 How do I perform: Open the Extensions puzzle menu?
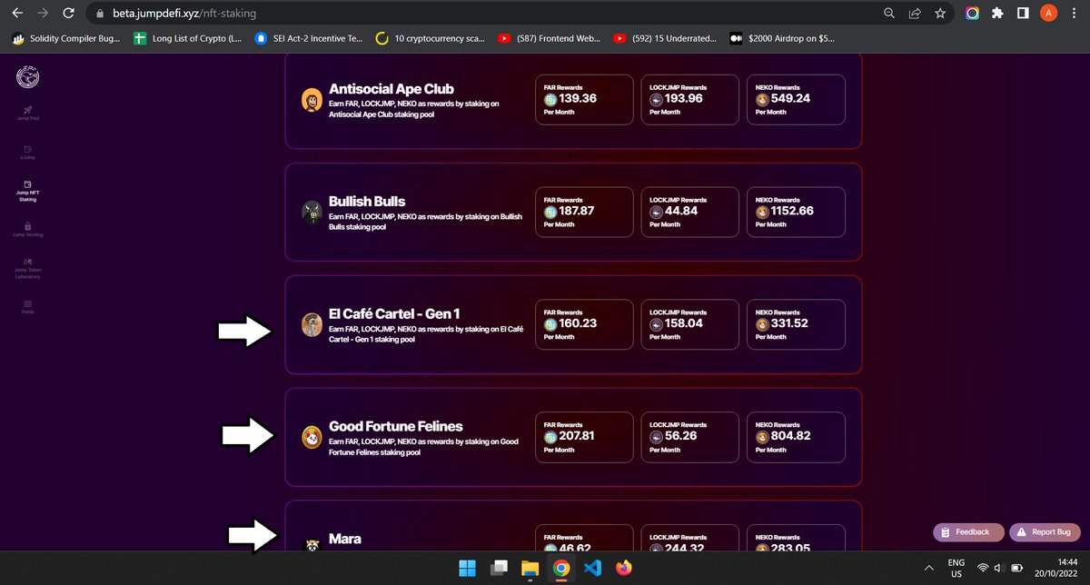[x=997, y=14]
